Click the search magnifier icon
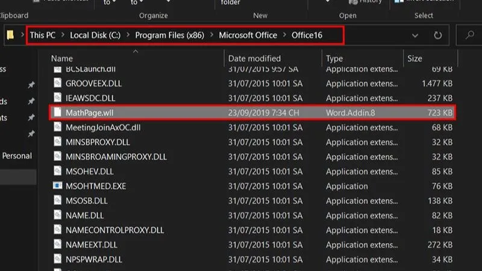The height and width of the screenshot is (271, 482). pos(470,36)
